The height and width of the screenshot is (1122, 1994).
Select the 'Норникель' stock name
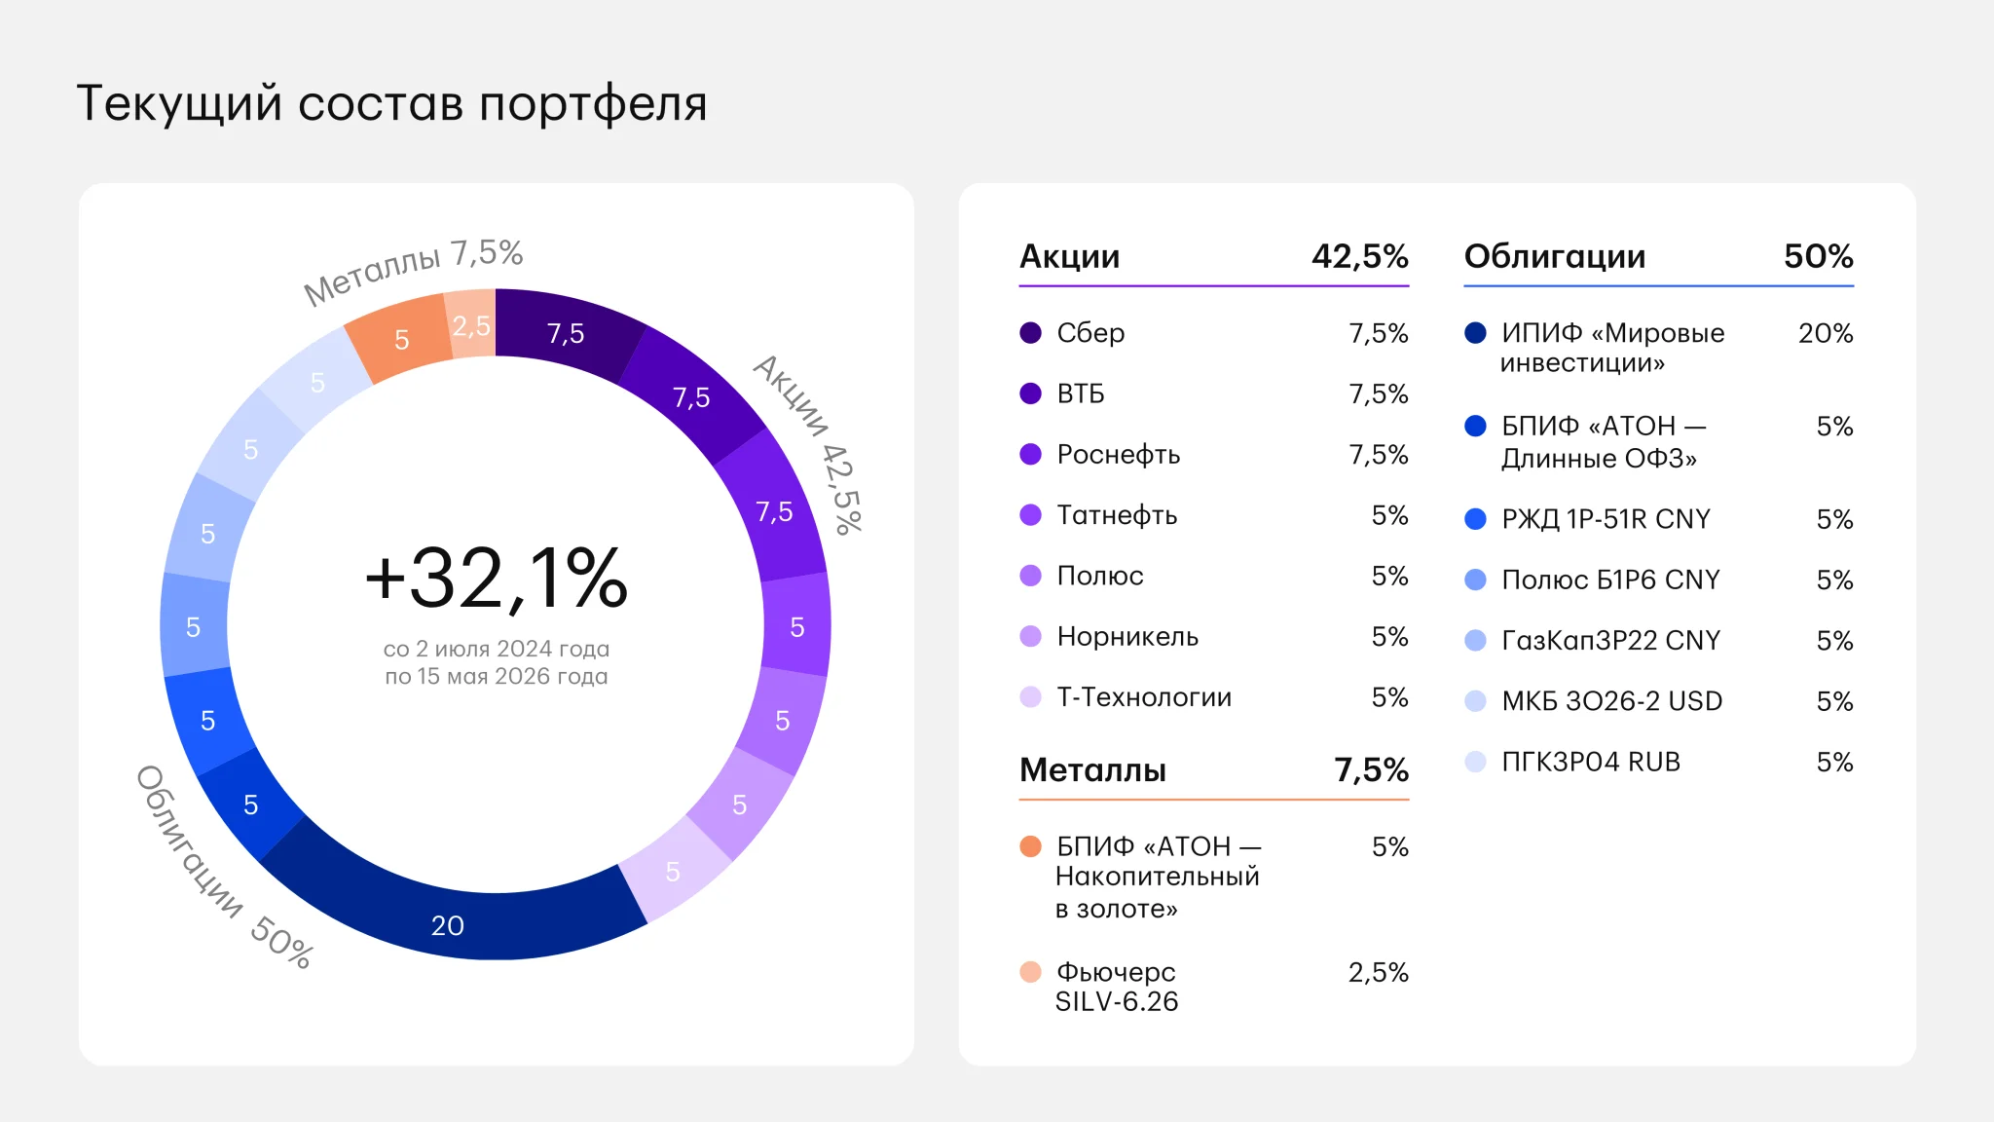[1127, 636]
